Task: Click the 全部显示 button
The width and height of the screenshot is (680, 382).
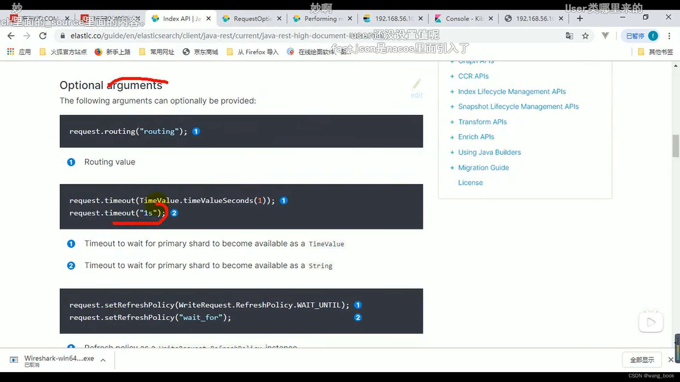Action: [642, 360]
